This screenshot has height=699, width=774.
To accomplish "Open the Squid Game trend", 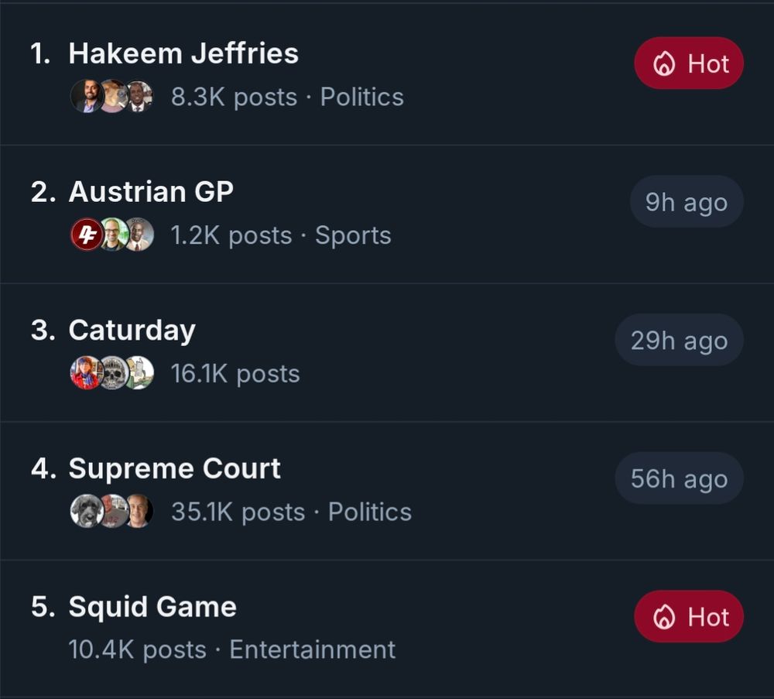I will coord(152,605).
